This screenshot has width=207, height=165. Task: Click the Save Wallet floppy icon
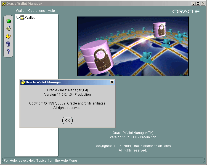(x=8, y=36)
